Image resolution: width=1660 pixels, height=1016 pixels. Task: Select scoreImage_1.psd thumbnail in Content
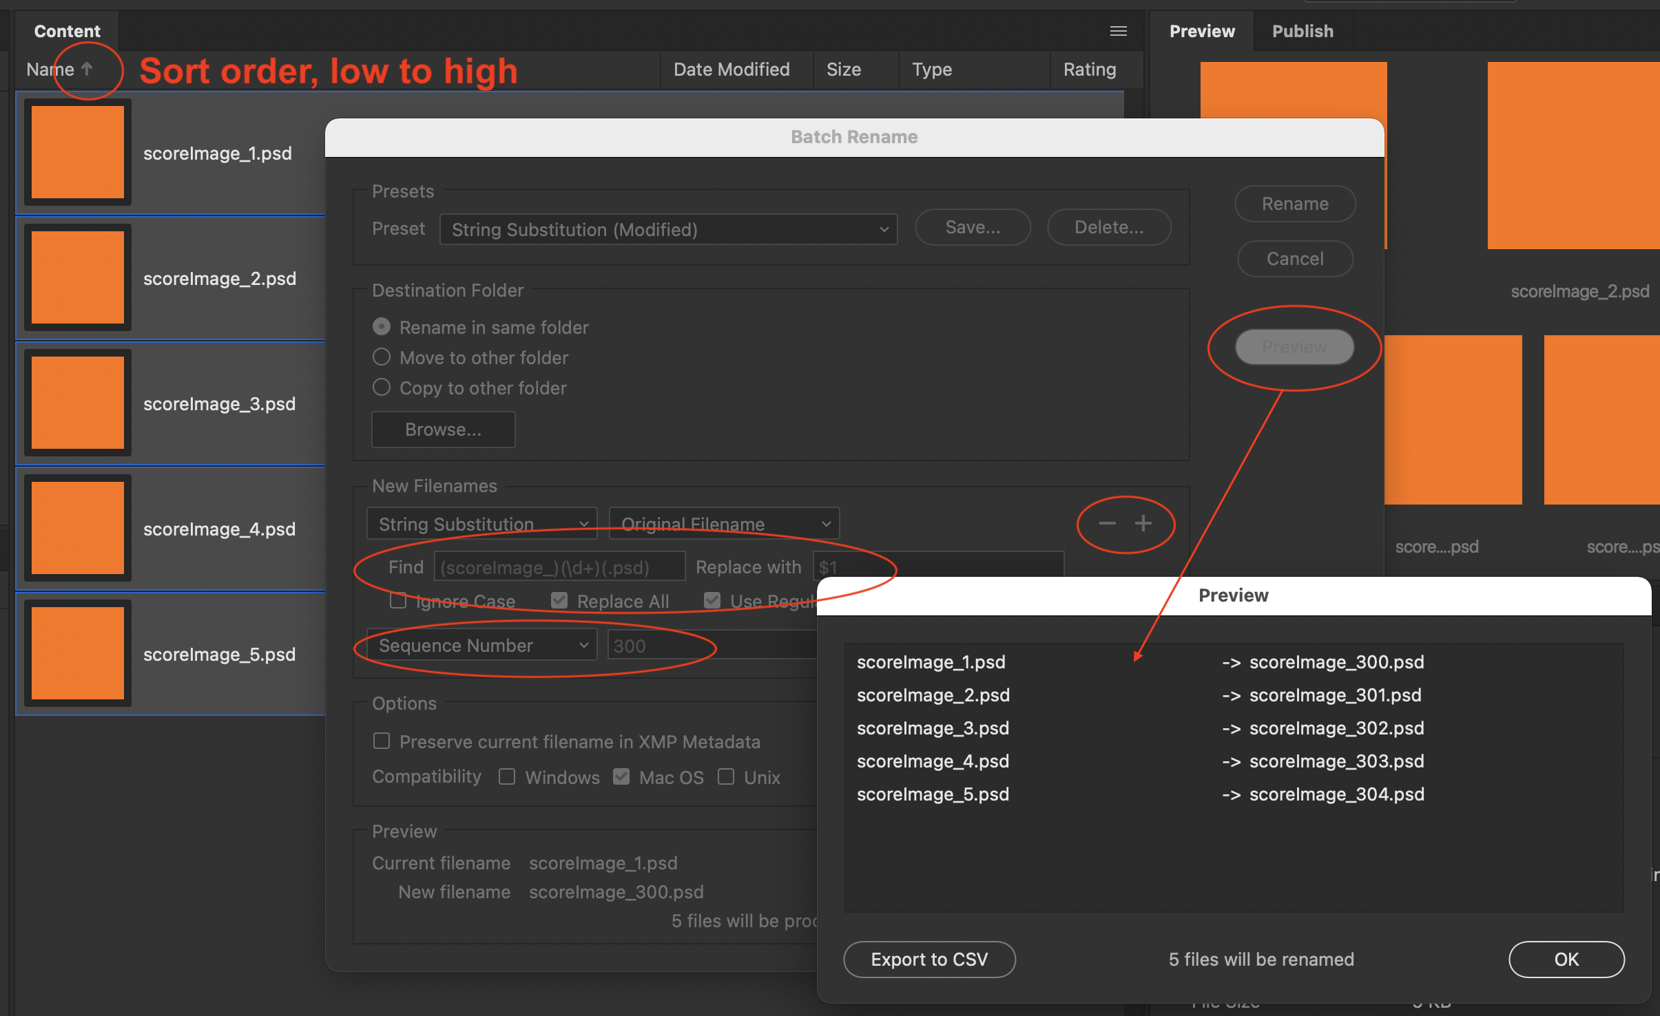[78, 152]
